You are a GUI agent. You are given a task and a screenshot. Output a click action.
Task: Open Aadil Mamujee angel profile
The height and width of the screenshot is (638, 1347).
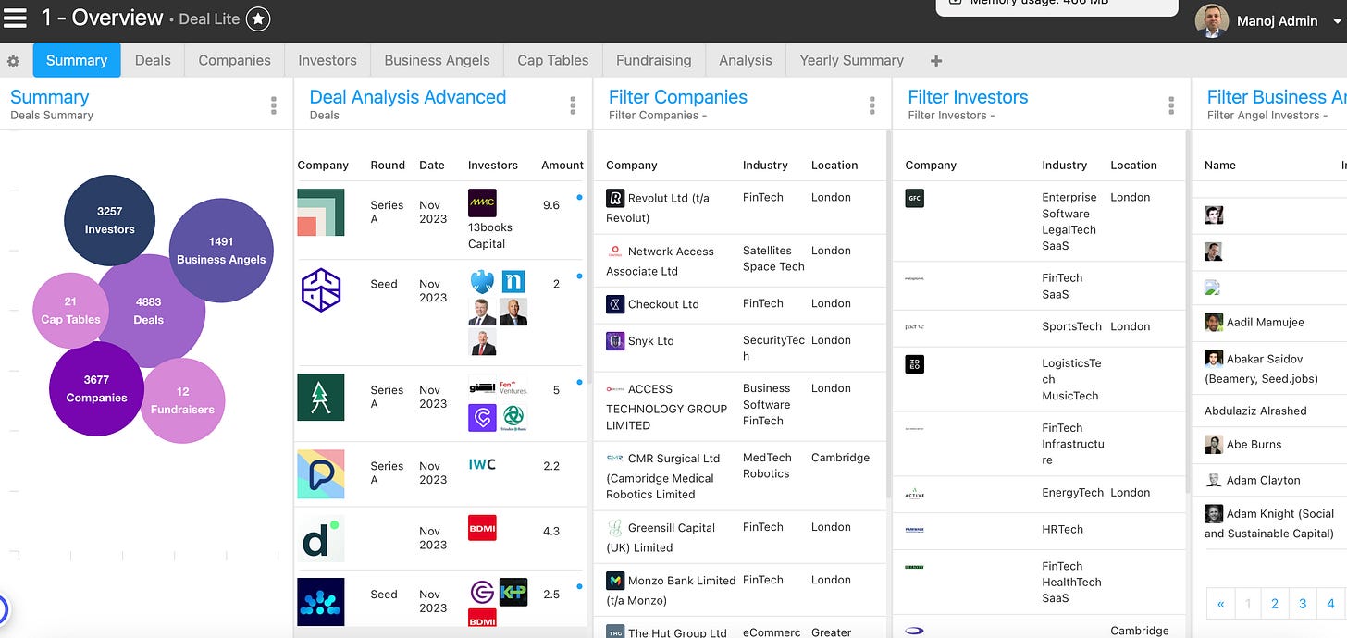(x=1254, y=323)
